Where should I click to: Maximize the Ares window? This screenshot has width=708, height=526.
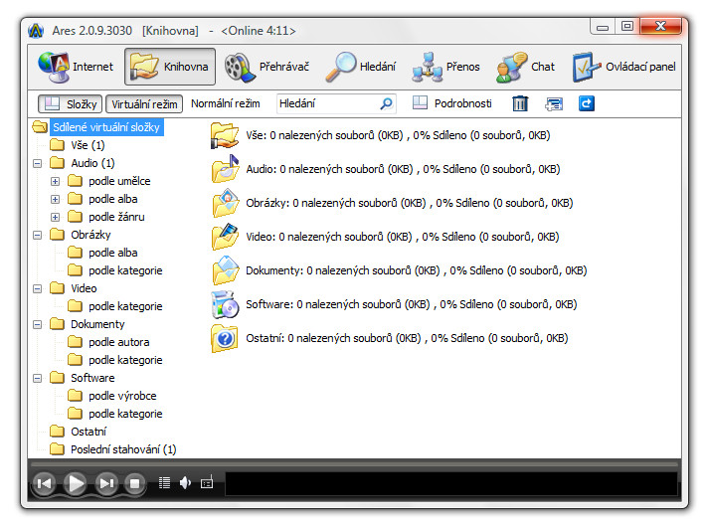coord(627,27)
